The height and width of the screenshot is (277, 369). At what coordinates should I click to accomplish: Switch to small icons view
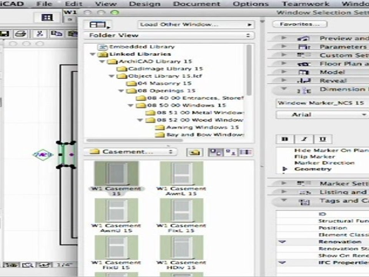click(x=231, y=152)
